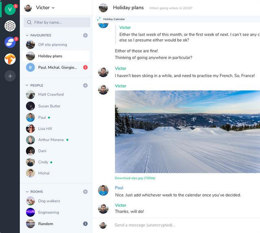This screenshot has width=260, height=233.
Task: Select the white dotted community icon
Action: [x=10, y=26]
